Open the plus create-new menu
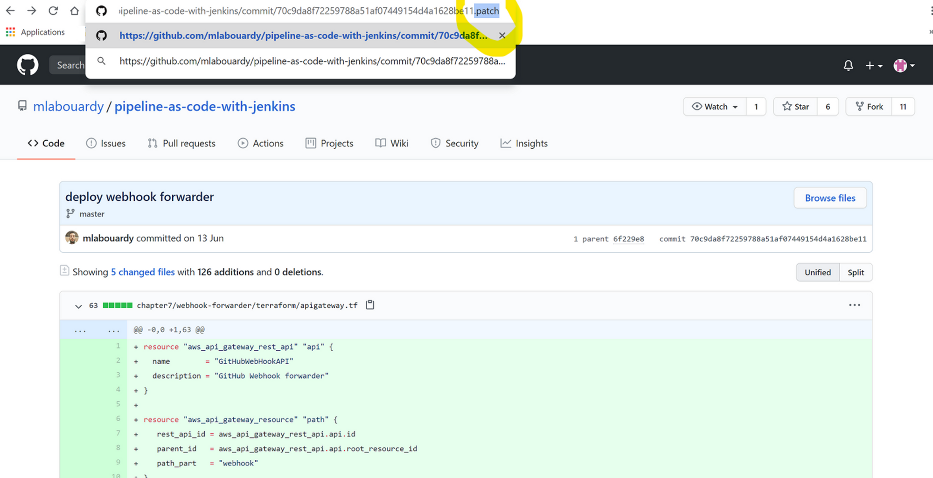 [x=874, y=66]
